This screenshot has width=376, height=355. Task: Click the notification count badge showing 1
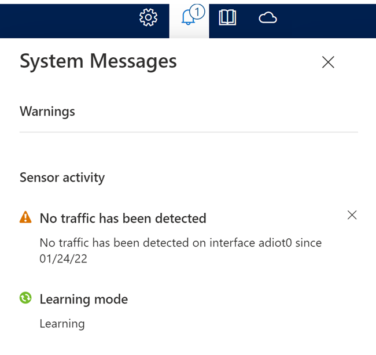tap(197, 12)
